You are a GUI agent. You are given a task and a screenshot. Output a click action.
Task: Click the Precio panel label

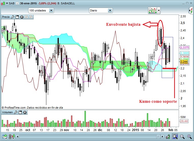pyautogui.click(x=6, y=17)
